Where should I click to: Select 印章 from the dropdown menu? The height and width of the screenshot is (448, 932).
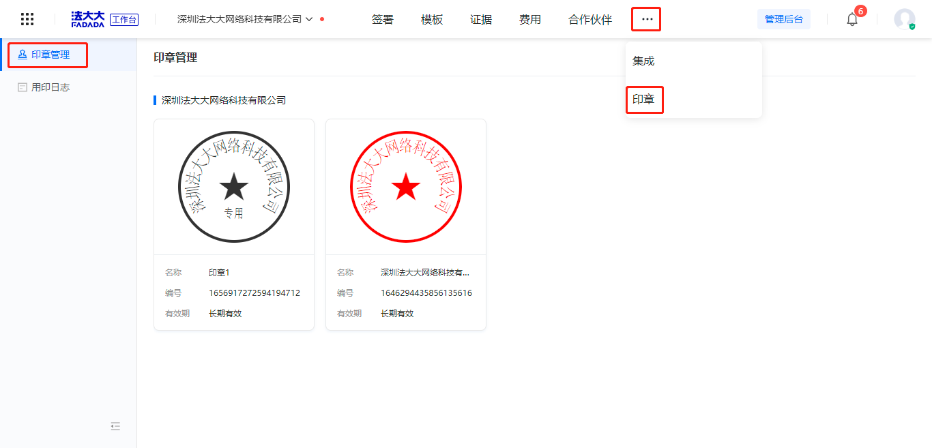point(643,100)
